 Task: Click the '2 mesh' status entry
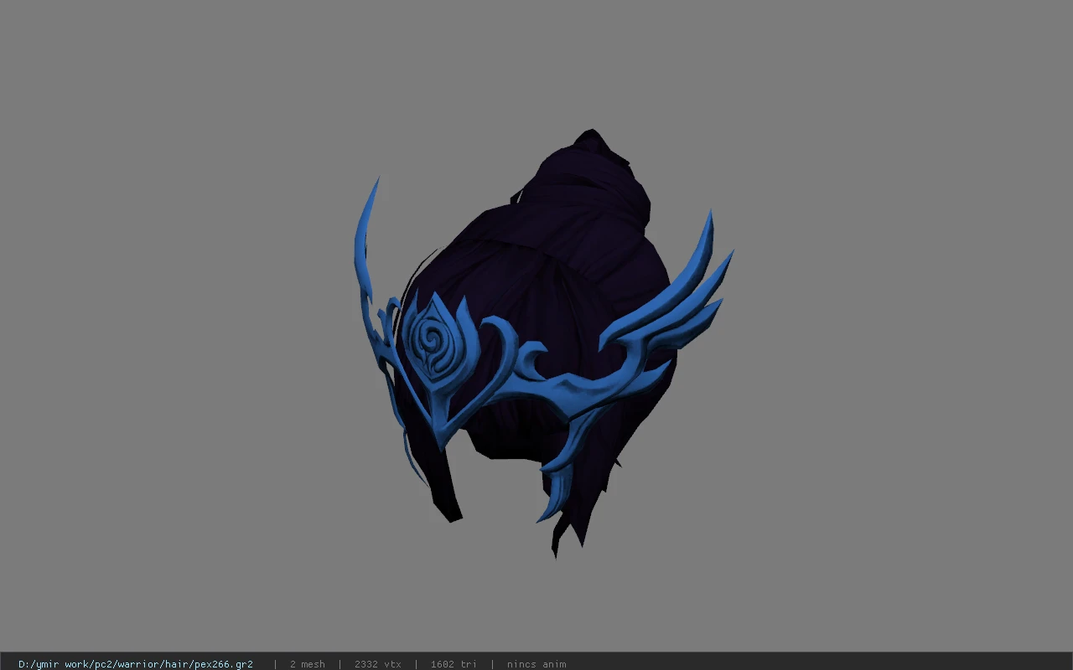(x=307, y=664)
